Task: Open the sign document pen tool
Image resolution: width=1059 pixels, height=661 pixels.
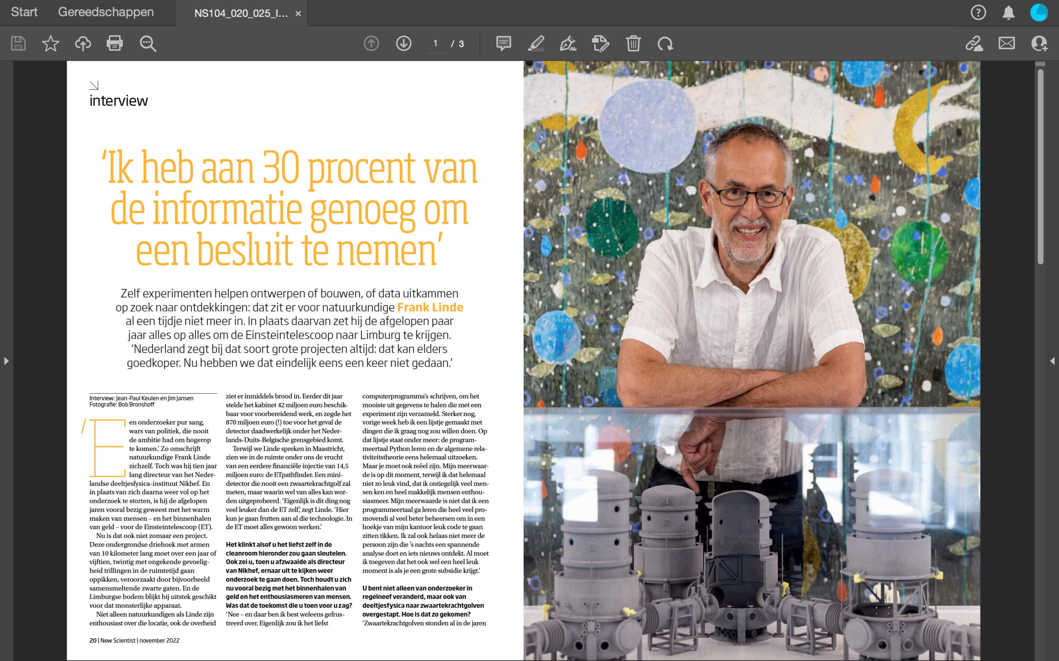Action: pyautogui.click(x=568, y=43)
